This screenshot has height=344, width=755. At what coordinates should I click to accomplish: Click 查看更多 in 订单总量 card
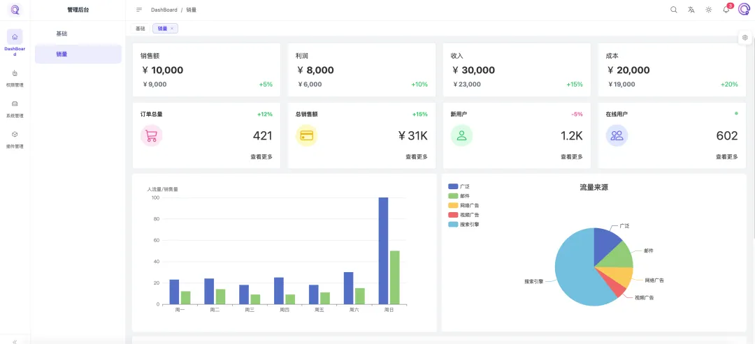[261, 156]
